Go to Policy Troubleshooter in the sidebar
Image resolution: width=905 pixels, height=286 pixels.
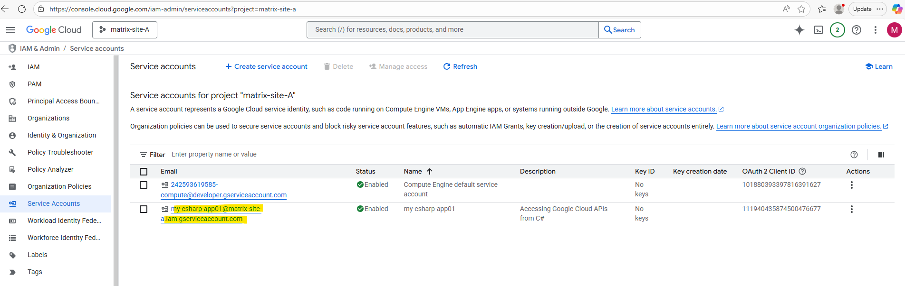(60, 152)
